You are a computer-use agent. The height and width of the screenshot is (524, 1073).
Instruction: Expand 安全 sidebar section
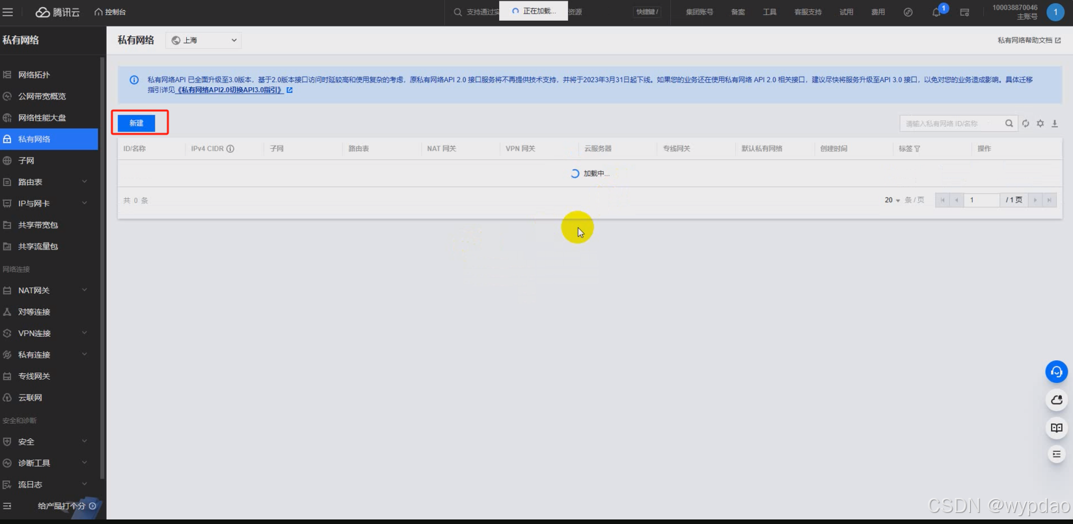tap(49, 441)
